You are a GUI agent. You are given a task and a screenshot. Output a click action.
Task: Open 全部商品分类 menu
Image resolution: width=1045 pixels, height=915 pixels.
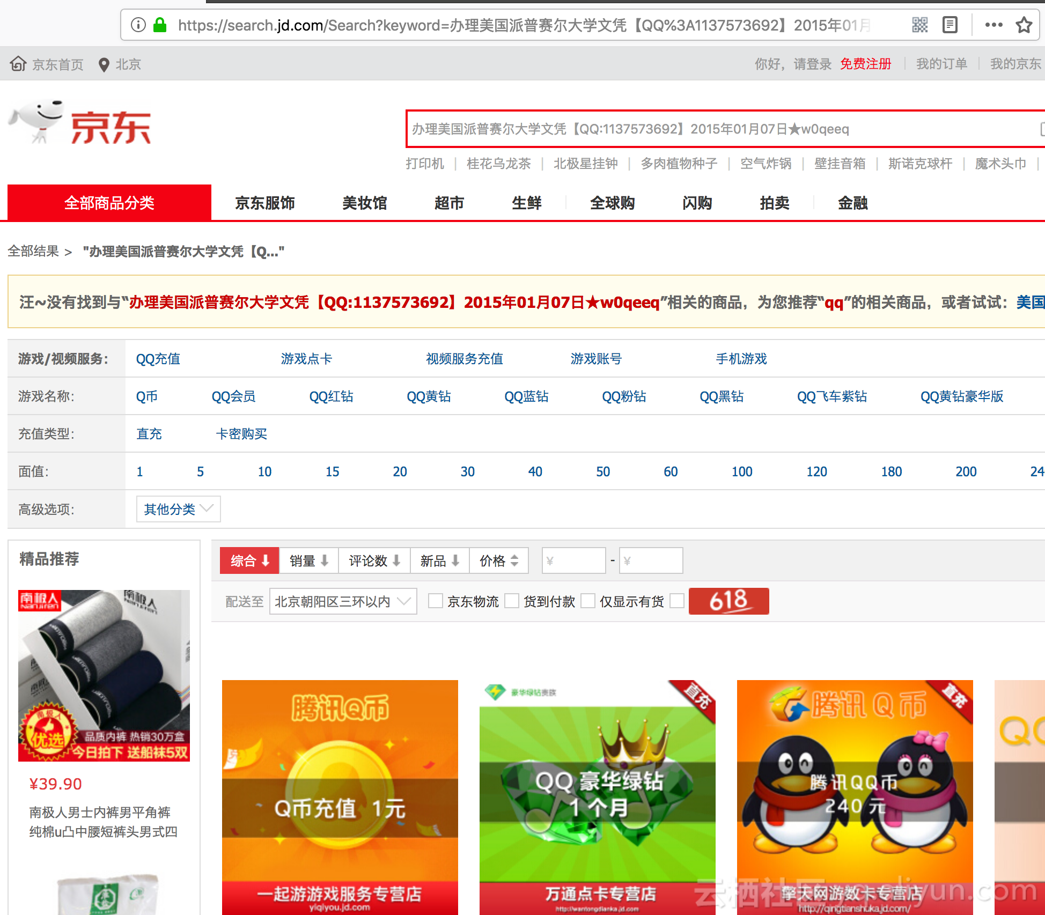[x=109, y=203]
